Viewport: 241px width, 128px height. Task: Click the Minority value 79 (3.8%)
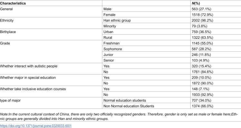[199, 26]
